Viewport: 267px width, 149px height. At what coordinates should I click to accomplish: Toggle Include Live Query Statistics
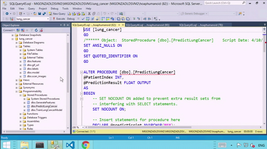(108, 19)
